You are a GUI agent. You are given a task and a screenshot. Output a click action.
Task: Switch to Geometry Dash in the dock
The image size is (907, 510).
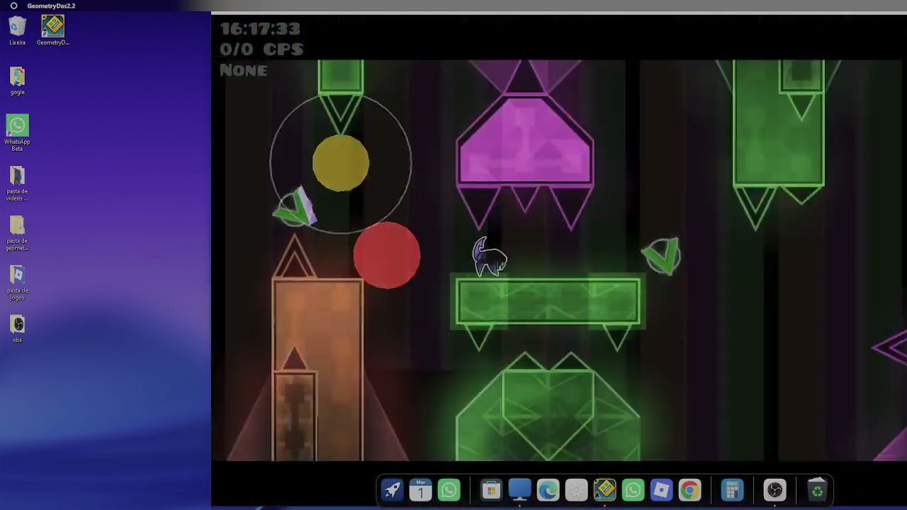pyautogui.click(x=604, y=490)
